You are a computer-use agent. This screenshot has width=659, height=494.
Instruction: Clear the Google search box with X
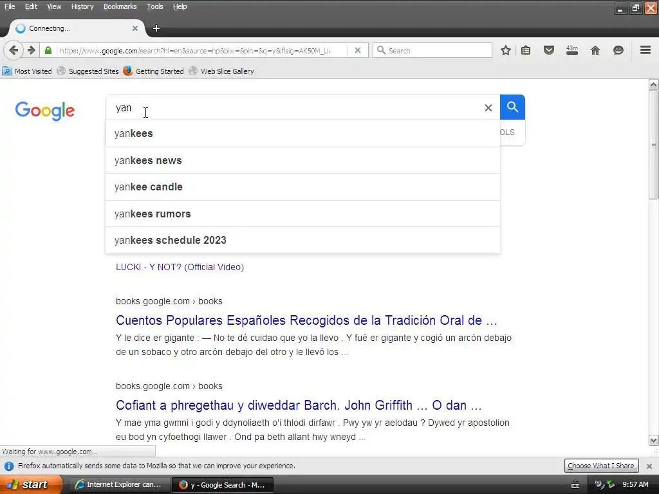click(488, 108)
